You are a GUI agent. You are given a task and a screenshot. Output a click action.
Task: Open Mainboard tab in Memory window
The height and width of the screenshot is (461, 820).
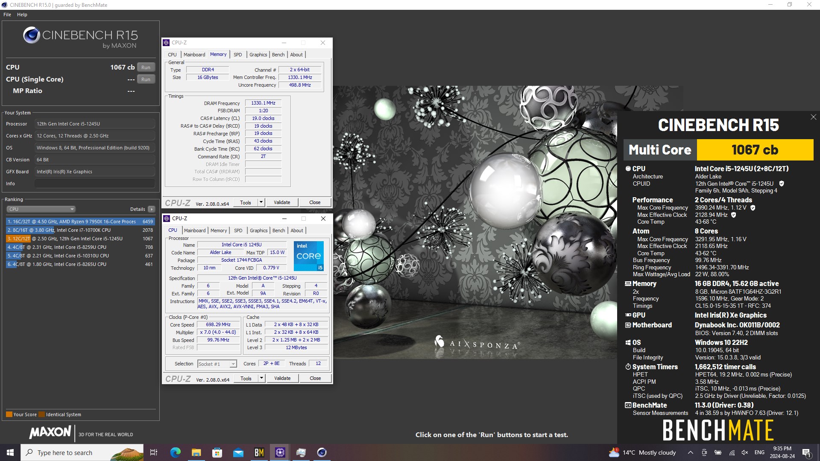(x=194, y=55)
